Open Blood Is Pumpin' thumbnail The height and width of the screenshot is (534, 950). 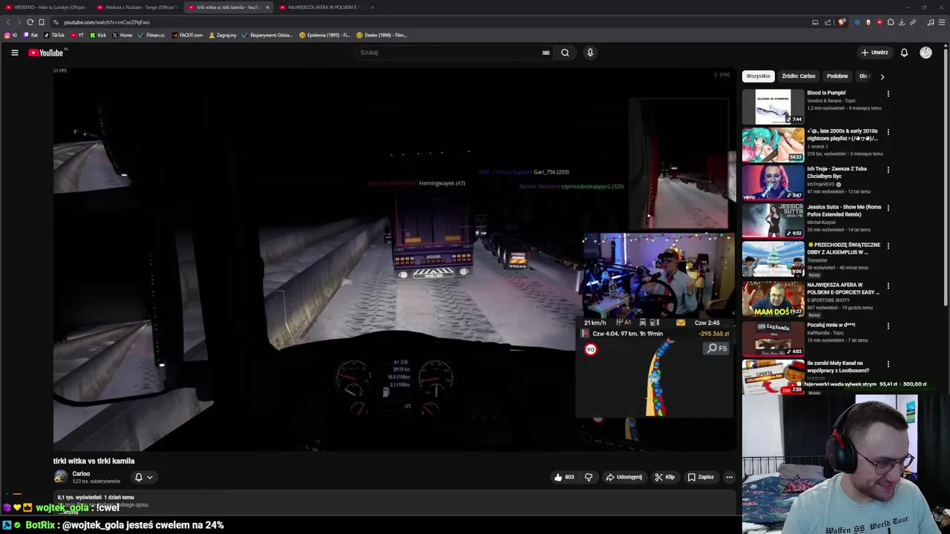tap(773, 107)
